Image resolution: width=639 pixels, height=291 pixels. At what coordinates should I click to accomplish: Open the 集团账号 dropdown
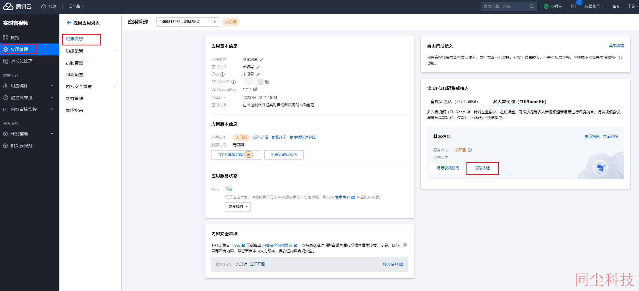(594, 6)
